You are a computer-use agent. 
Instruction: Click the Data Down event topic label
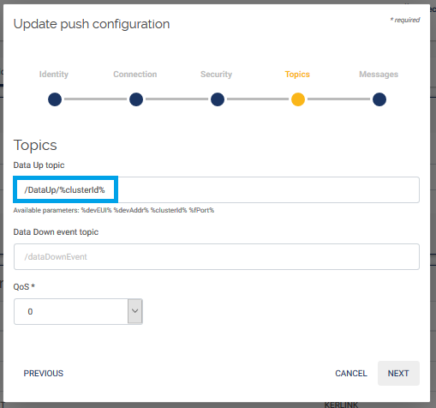point(56,231)
